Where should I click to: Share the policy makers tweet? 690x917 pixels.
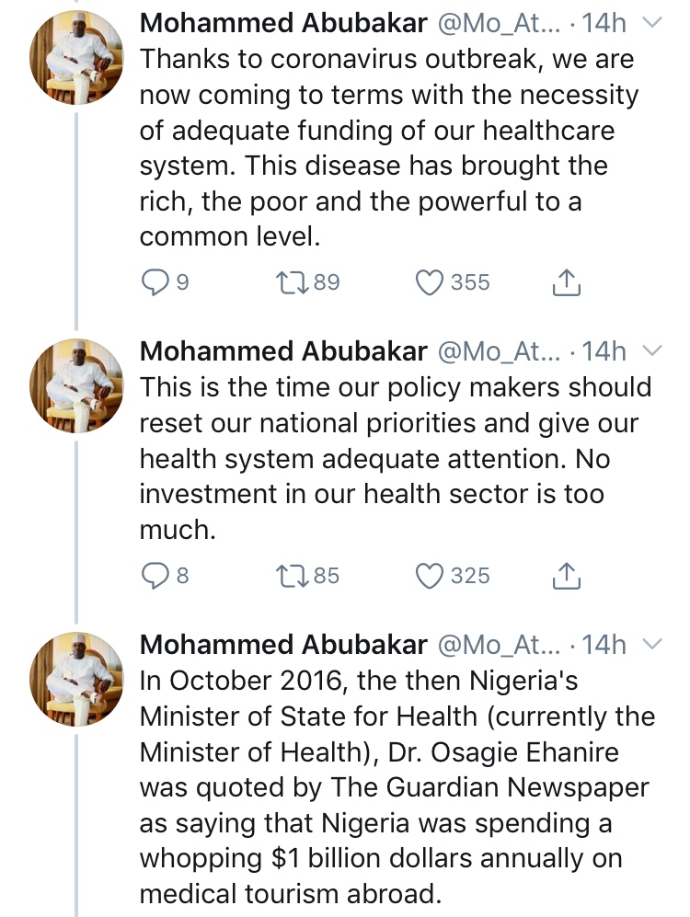(566, 576)
